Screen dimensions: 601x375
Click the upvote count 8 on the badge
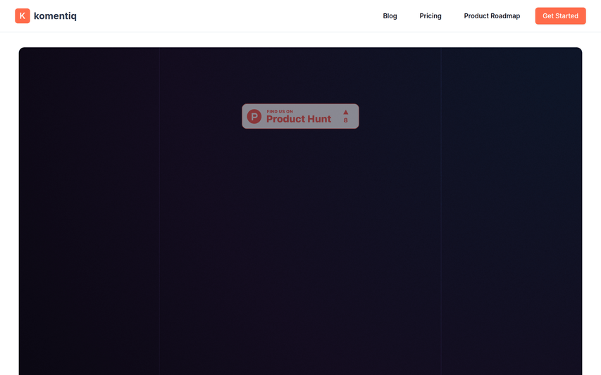click(x=345, y=120)
